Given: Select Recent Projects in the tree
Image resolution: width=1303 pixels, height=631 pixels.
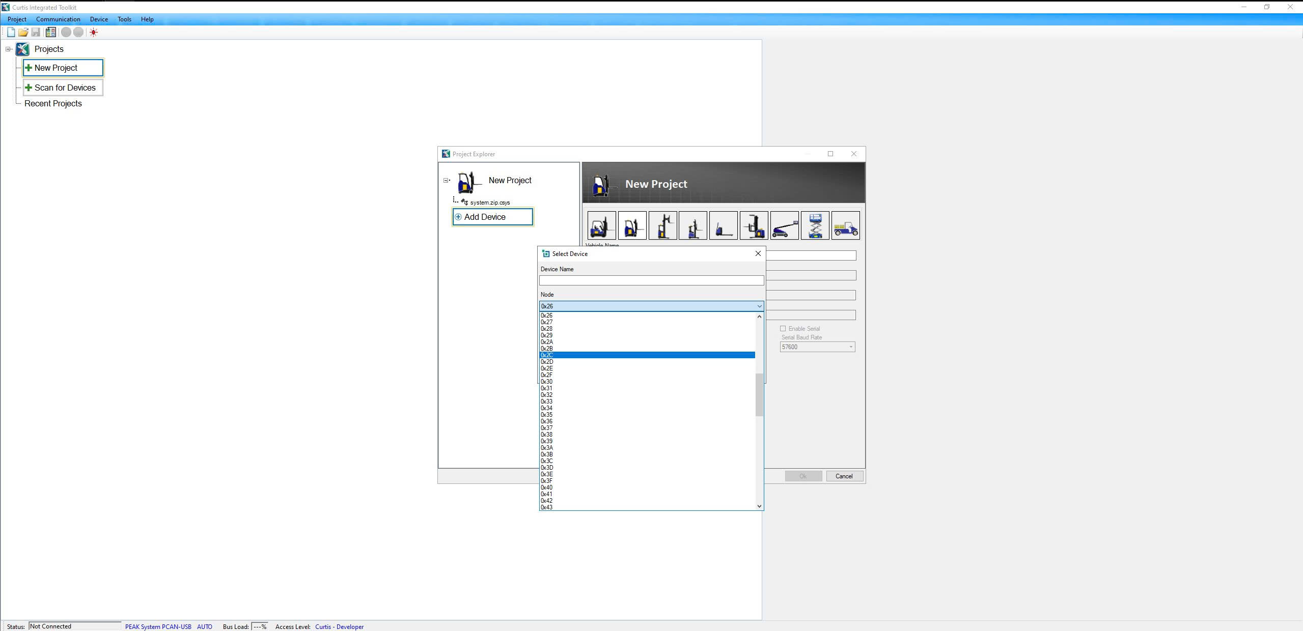Looking at the screenshot, I should pos(53,103).
